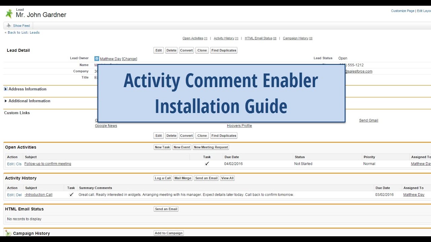Click the bottom Clone button
The width and height of the screenshot is (431, 242).
202,136
